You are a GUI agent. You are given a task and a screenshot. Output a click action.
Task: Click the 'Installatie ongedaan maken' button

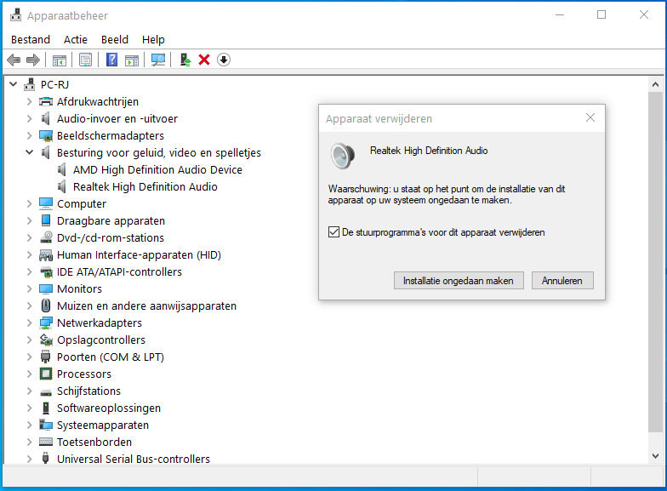point(459,281)
